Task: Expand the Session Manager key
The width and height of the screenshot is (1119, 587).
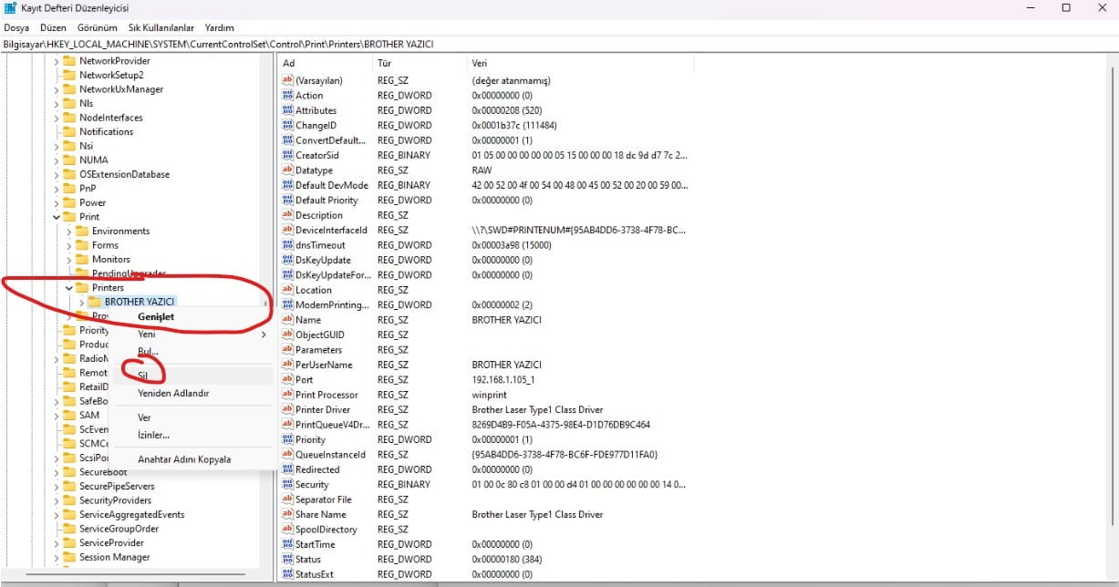Action: [x=57, y=557]
